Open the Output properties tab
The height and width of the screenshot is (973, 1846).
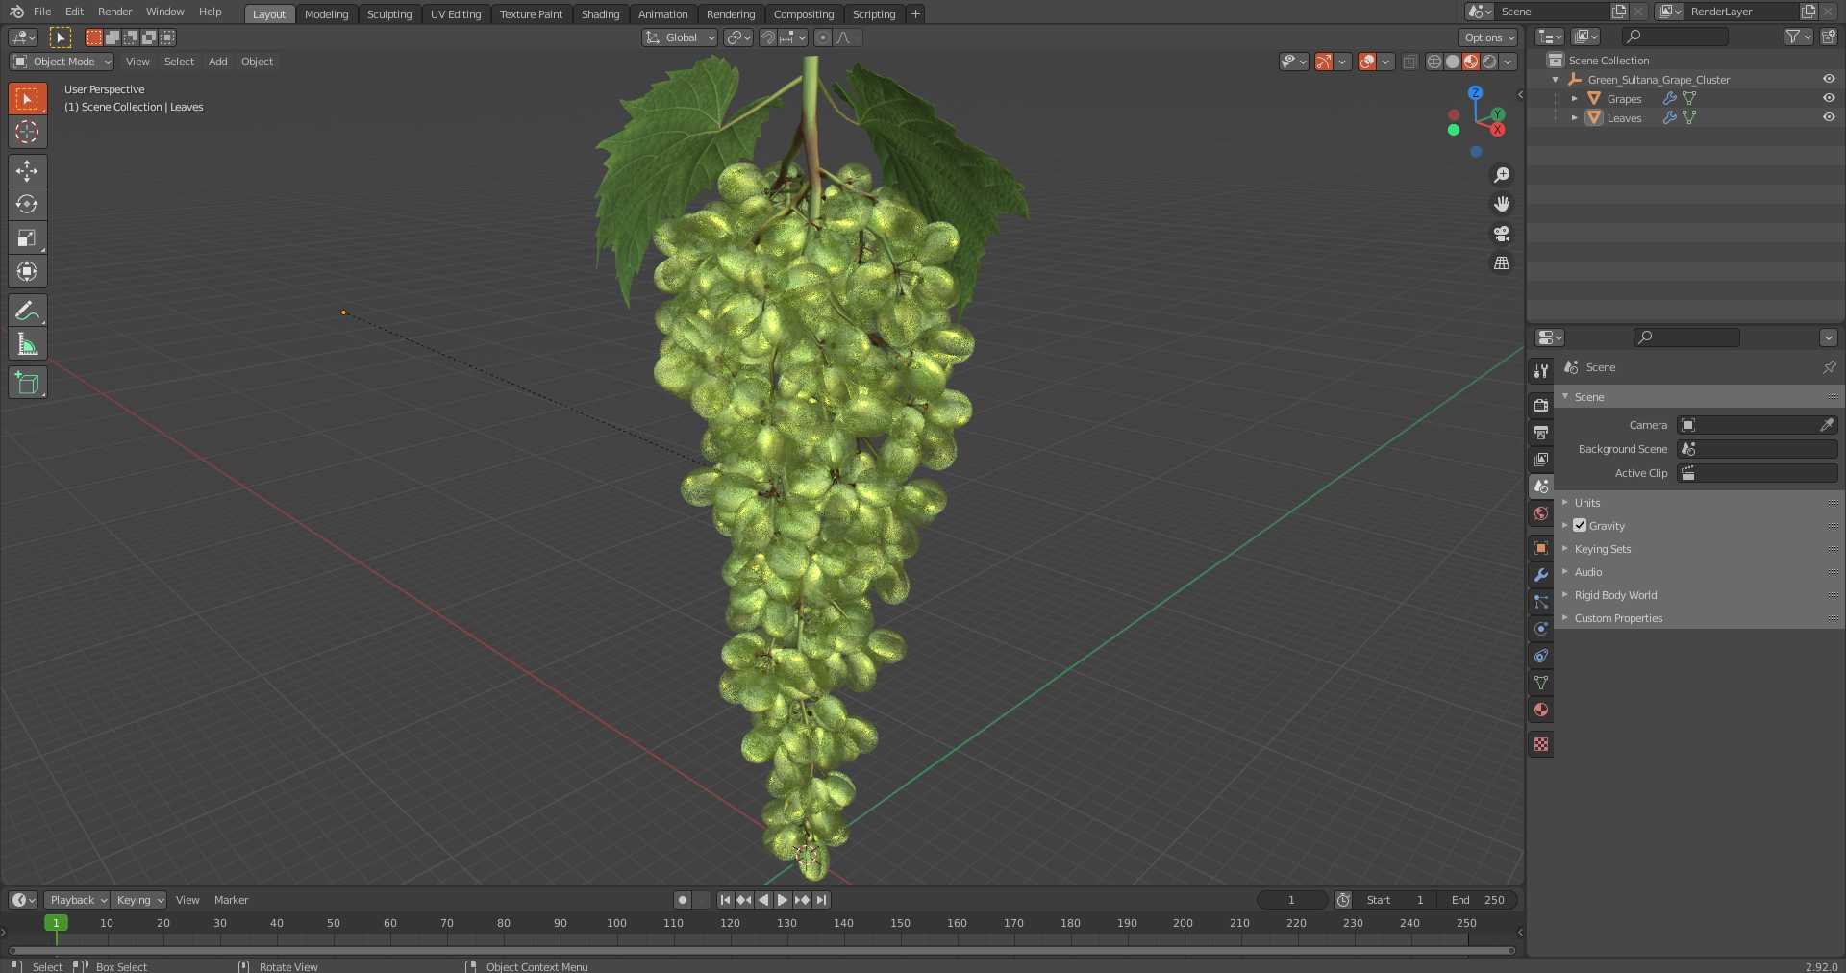[x=1541, y=432]
